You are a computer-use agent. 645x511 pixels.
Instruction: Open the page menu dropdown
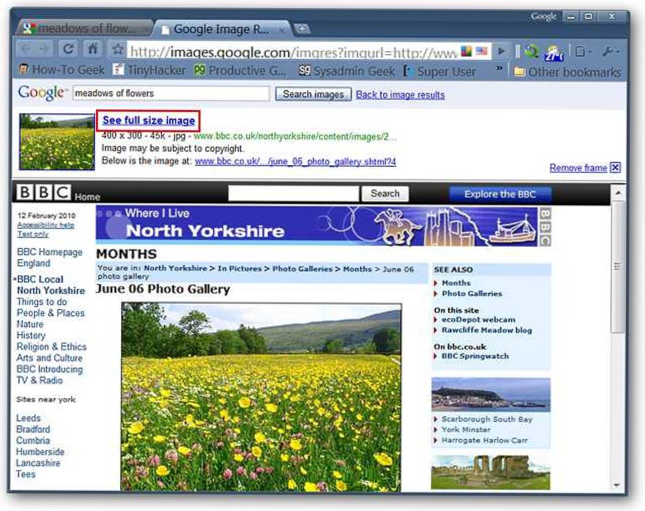click(583, 51)
